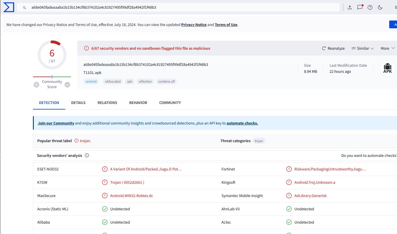Vote harmless with community checkmark icon
The image size is (397, 234).
pos(67,85)
